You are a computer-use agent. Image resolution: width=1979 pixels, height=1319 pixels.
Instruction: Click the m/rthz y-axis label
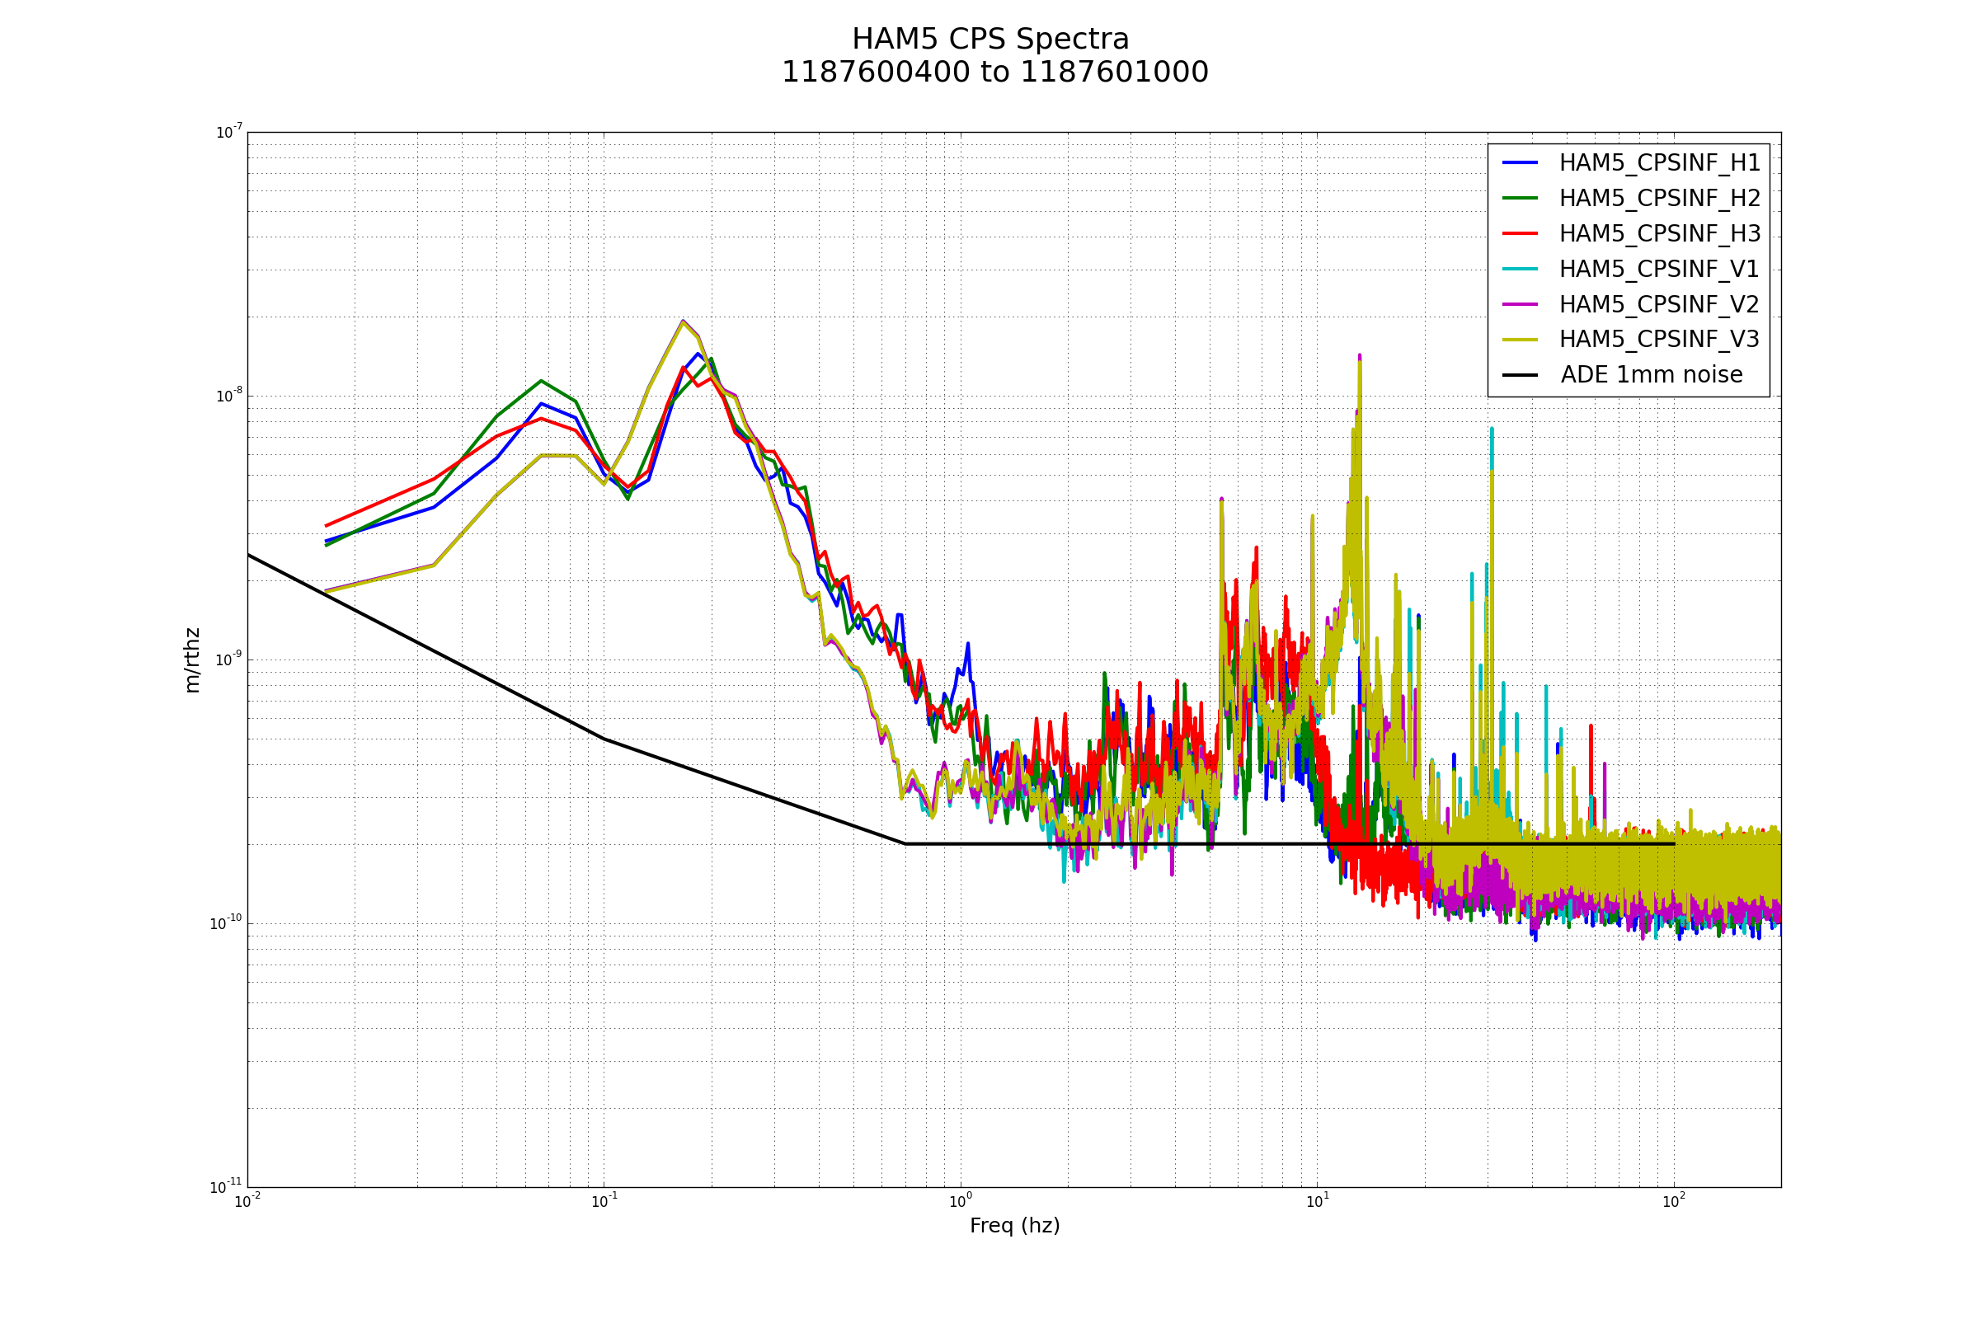click(193, 660)
